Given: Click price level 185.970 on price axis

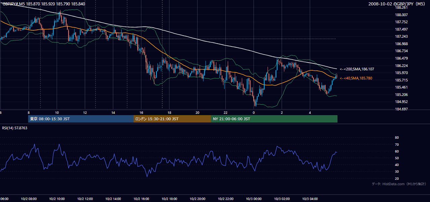Looking at the screenshot, I should click(401, 73).
